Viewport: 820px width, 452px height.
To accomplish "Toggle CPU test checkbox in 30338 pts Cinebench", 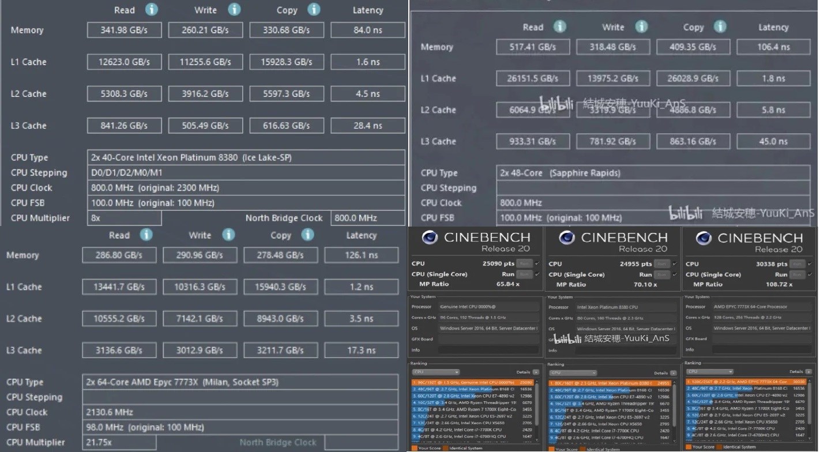I will (x=810, y=264).
